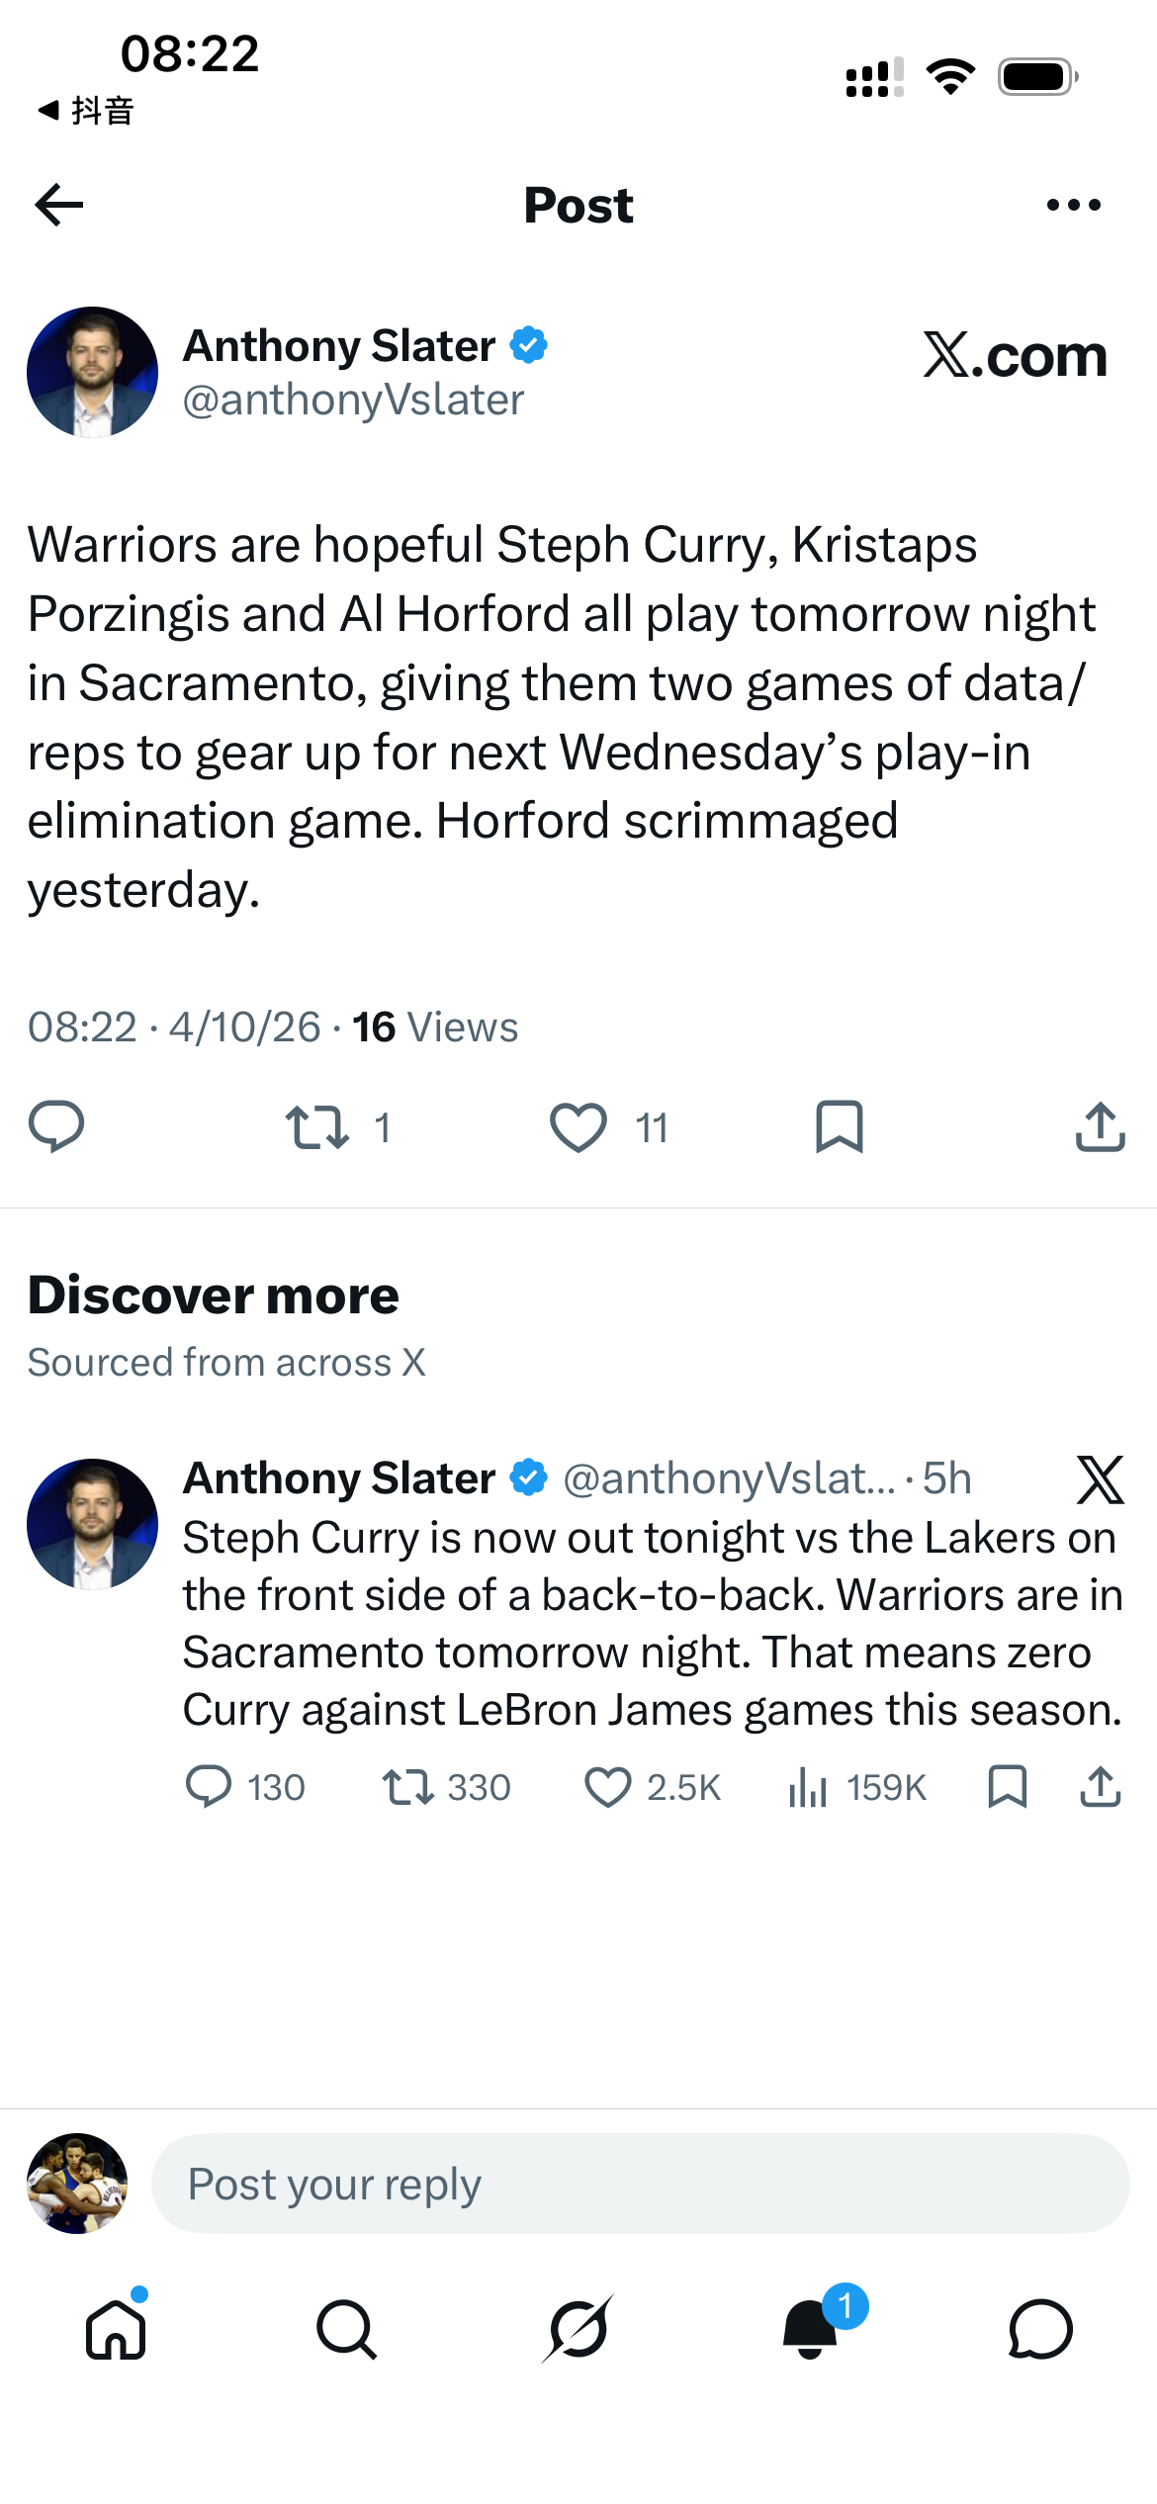This screenshot has height=2504, width=1157.
Task: Tap the Post your reply field
Action: coord(640,2184)
